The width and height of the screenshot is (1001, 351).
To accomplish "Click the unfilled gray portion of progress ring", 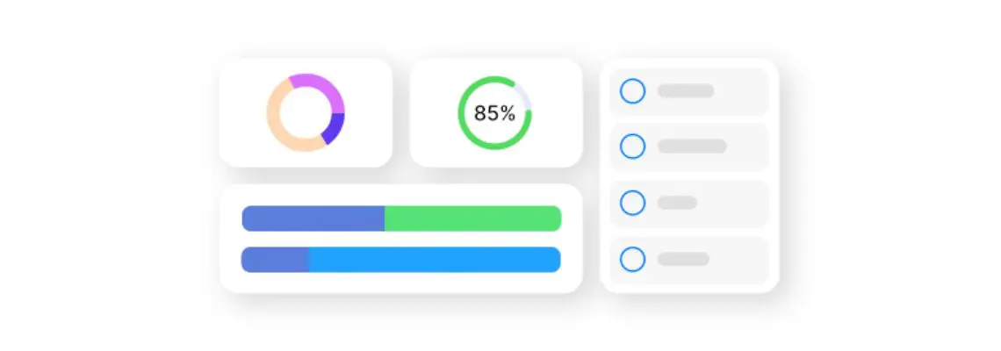I will (524, 95).
